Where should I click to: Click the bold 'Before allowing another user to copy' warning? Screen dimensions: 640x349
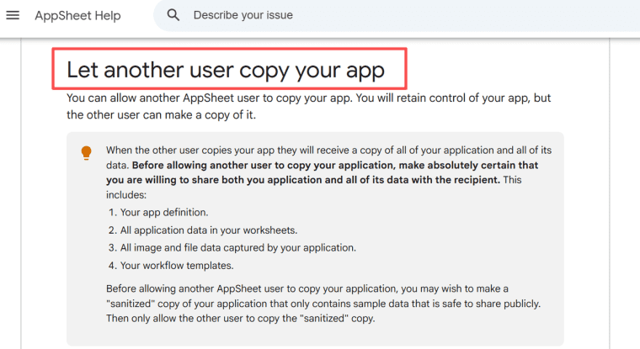click(x=322, y=172)
